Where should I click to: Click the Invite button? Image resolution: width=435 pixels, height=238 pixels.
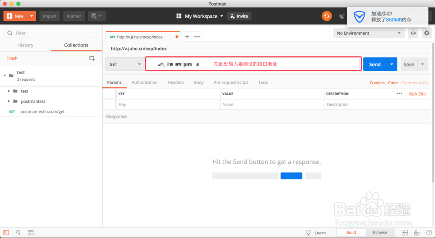pos(239,16)
